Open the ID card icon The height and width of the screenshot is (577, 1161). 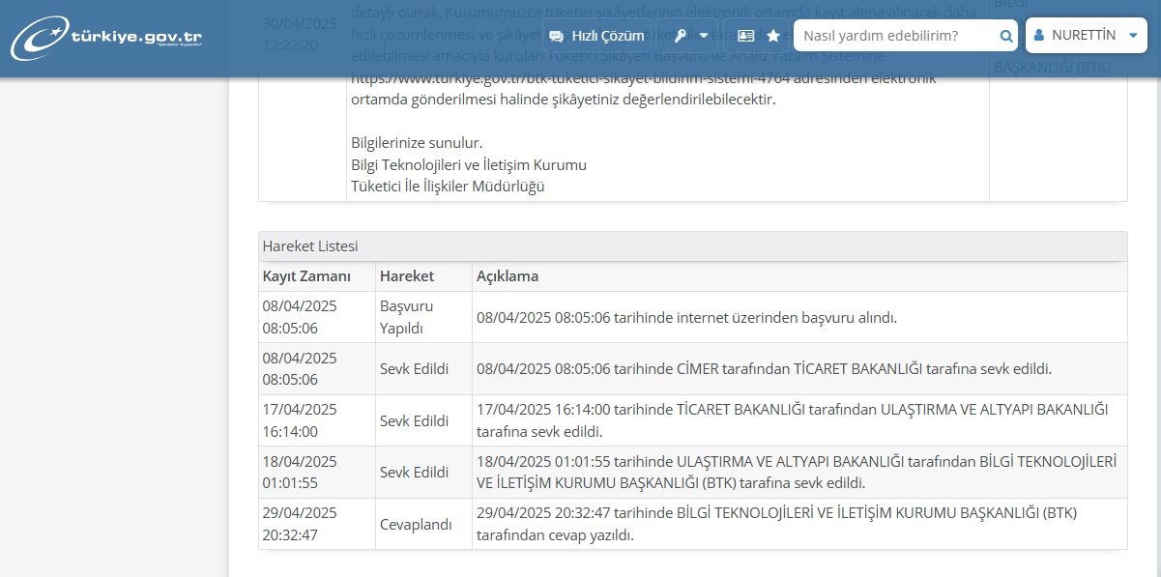coord(745,36)
